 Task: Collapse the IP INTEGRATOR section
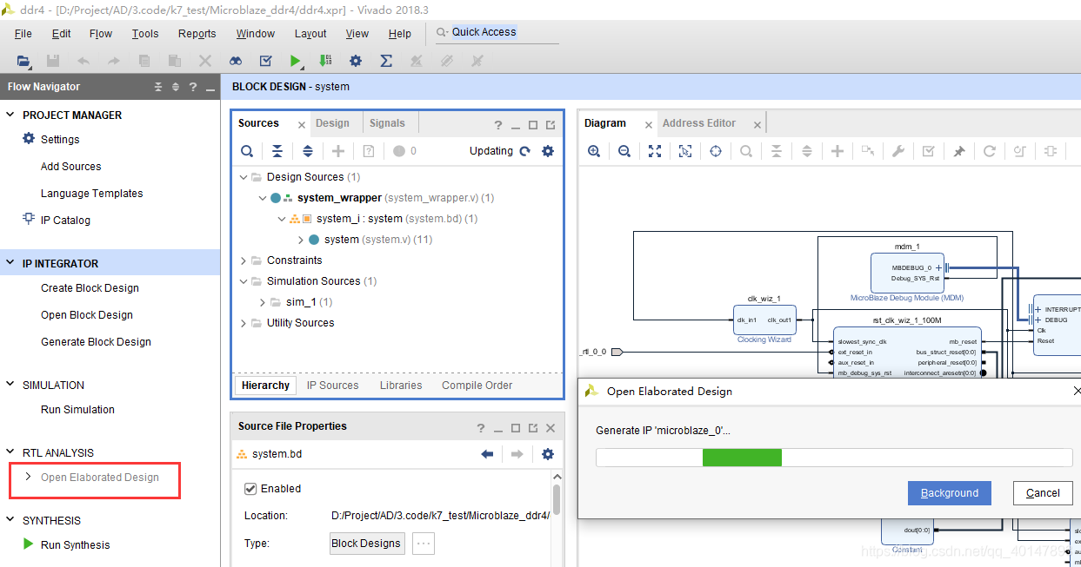pos(10,263)
